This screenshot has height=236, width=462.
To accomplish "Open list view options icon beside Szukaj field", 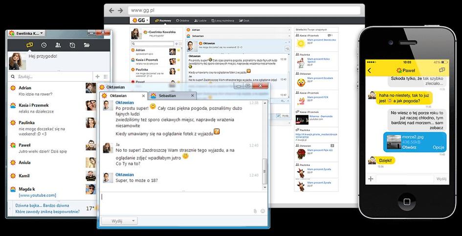I will click(x=106, y=77).
